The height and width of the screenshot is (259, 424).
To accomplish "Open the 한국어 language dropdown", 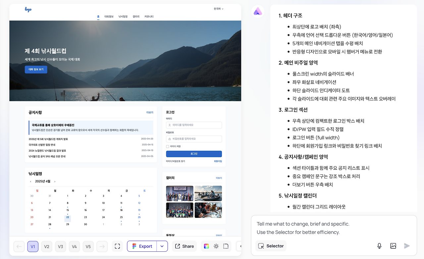I will [218, 9].
